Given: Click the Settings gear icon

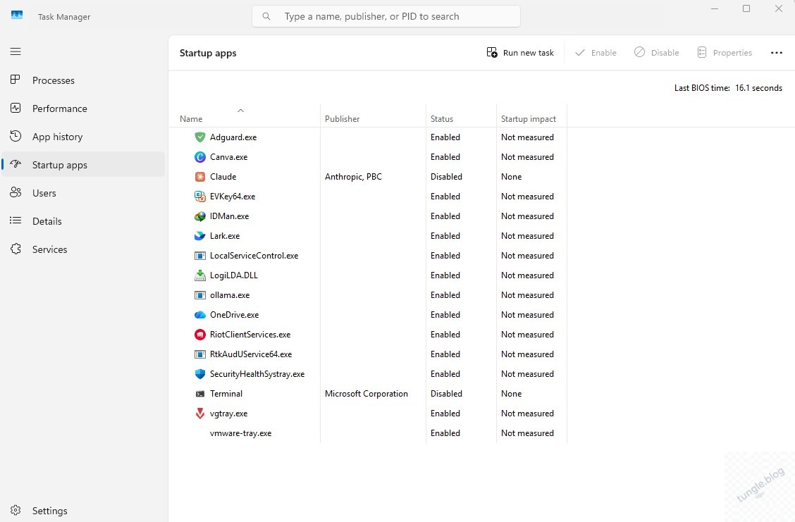Looking at the screenshot, I should [16, 510].
